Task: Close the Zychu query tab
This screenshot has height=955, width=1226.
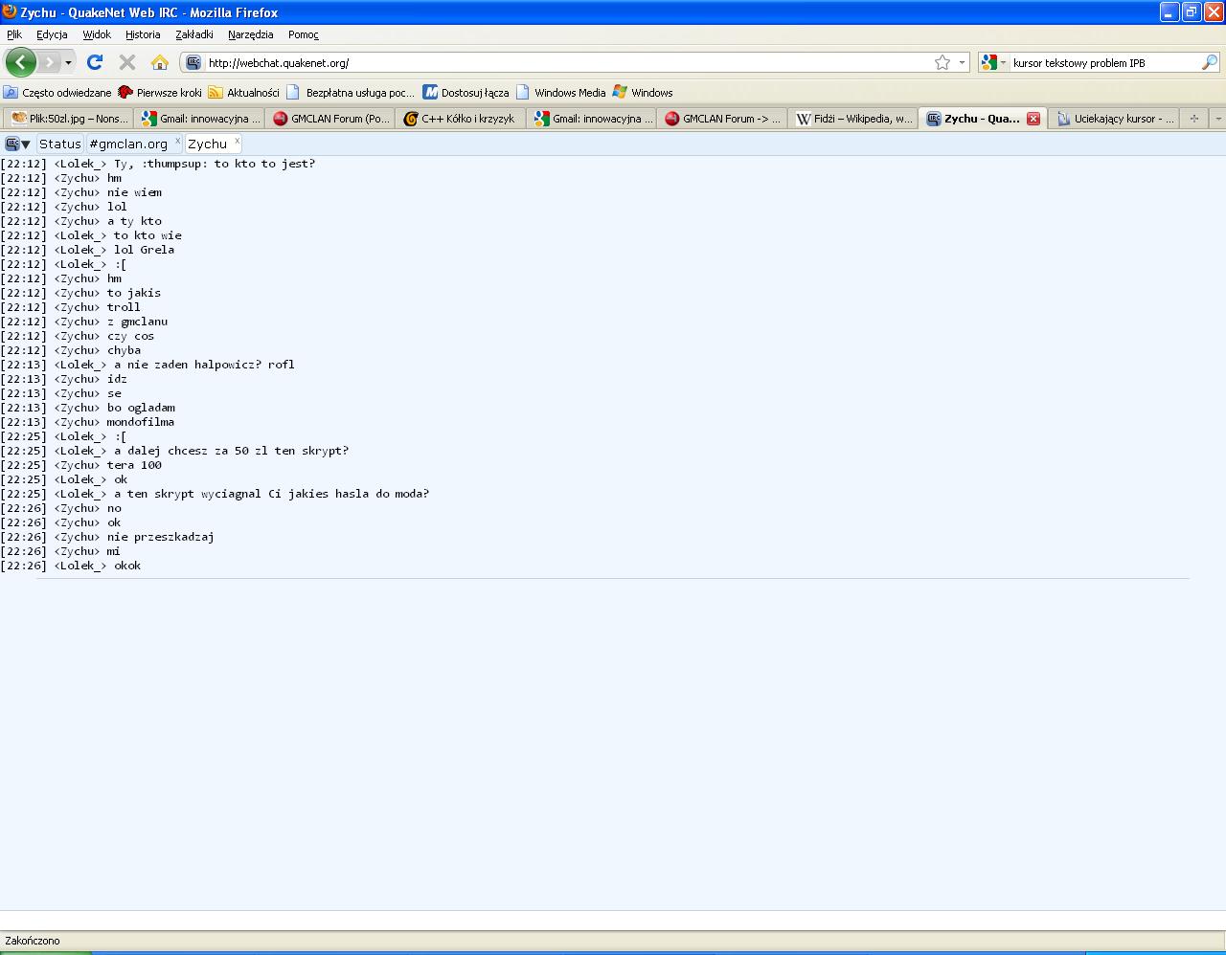Action: coord(238,141)
